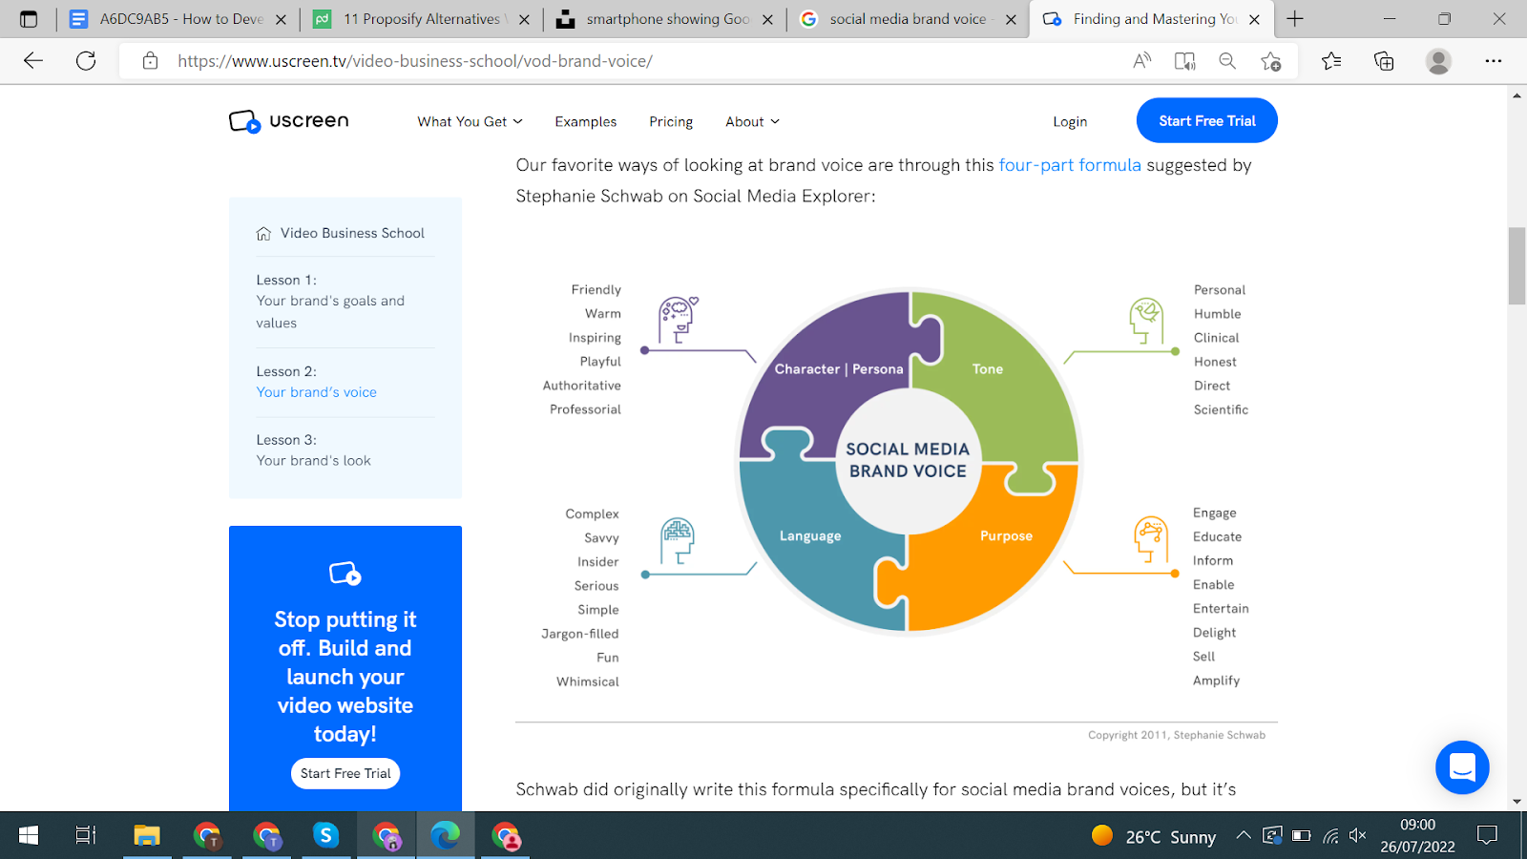The width and height of the screenshot is (1527, 859).
Task: Switch to the 'A6DC9AB5 - How to Deve' tab
Action: pos(178,19)
